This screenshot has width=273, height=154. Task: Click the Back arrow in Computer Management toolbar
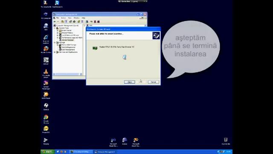55,22
